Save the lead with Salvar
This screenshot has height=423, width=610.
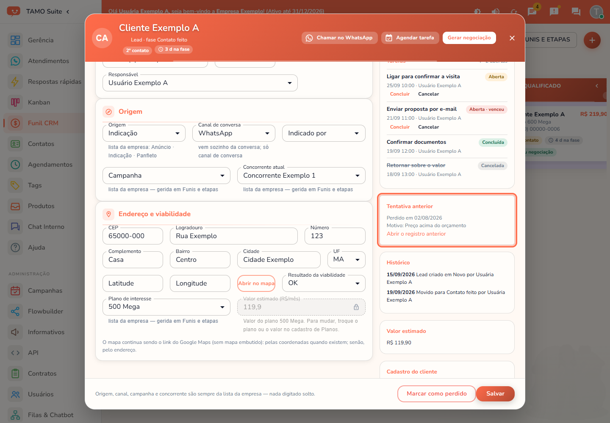(x=495, y=394)
